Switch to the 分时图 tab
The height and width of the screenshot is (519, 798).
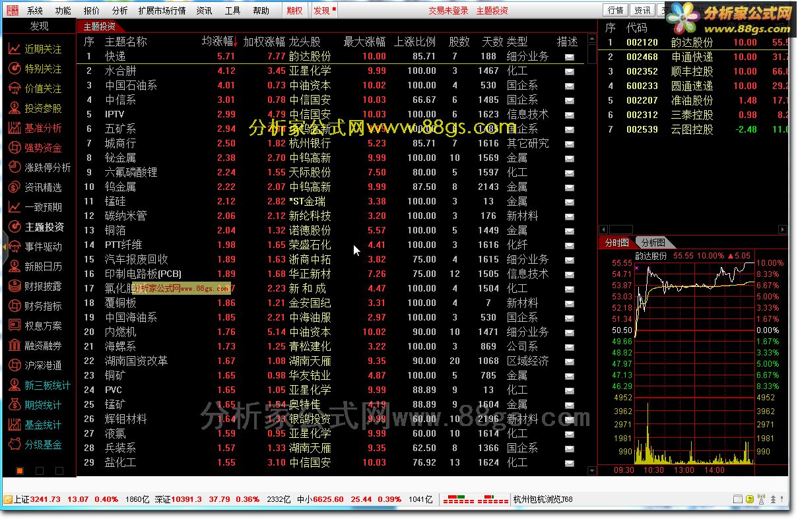617,243
